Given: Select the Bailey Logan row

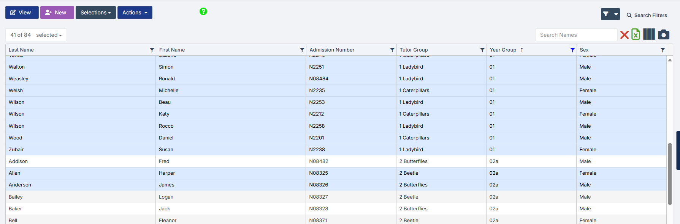Looking at the screenshot, I should [76, 197].
